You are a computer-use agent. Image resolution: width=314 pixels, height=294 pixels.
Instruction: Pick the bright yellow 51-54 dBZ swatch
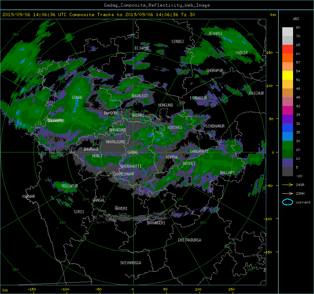(x=287, y=75)
